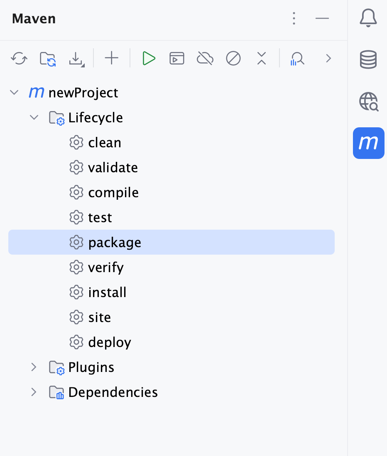The height and width of the screenshot is (456, 387).
Task: Toggle skip tests mode
Action: click(x=233, y=58)
